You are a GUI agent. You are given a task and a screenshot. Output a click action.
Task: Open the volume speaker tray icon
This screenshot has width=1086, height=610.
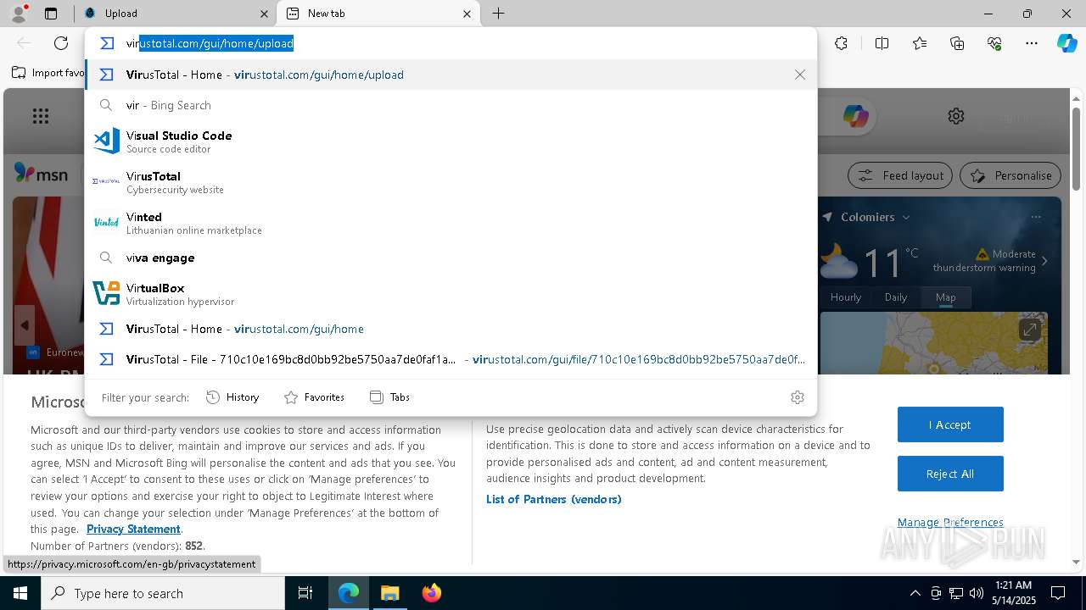(977, 593)
